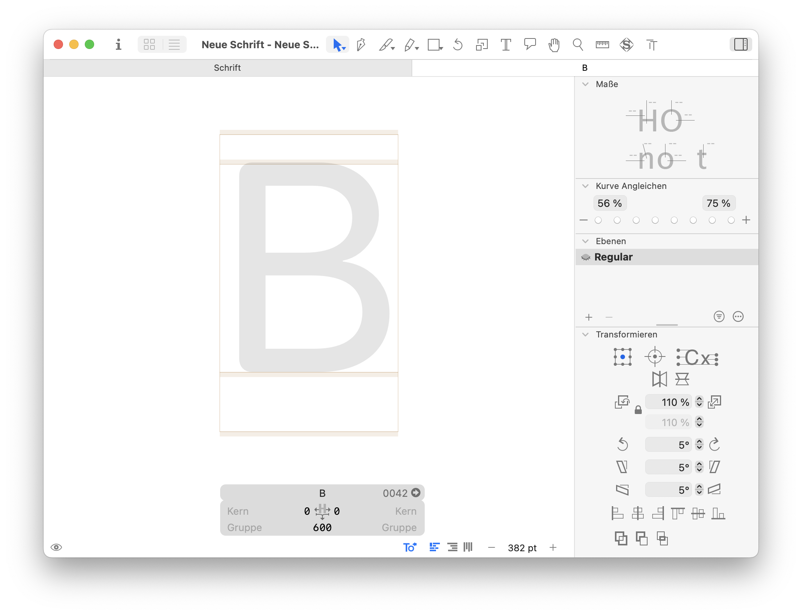
Task: Select the B glyph tab
Action: 584,68
